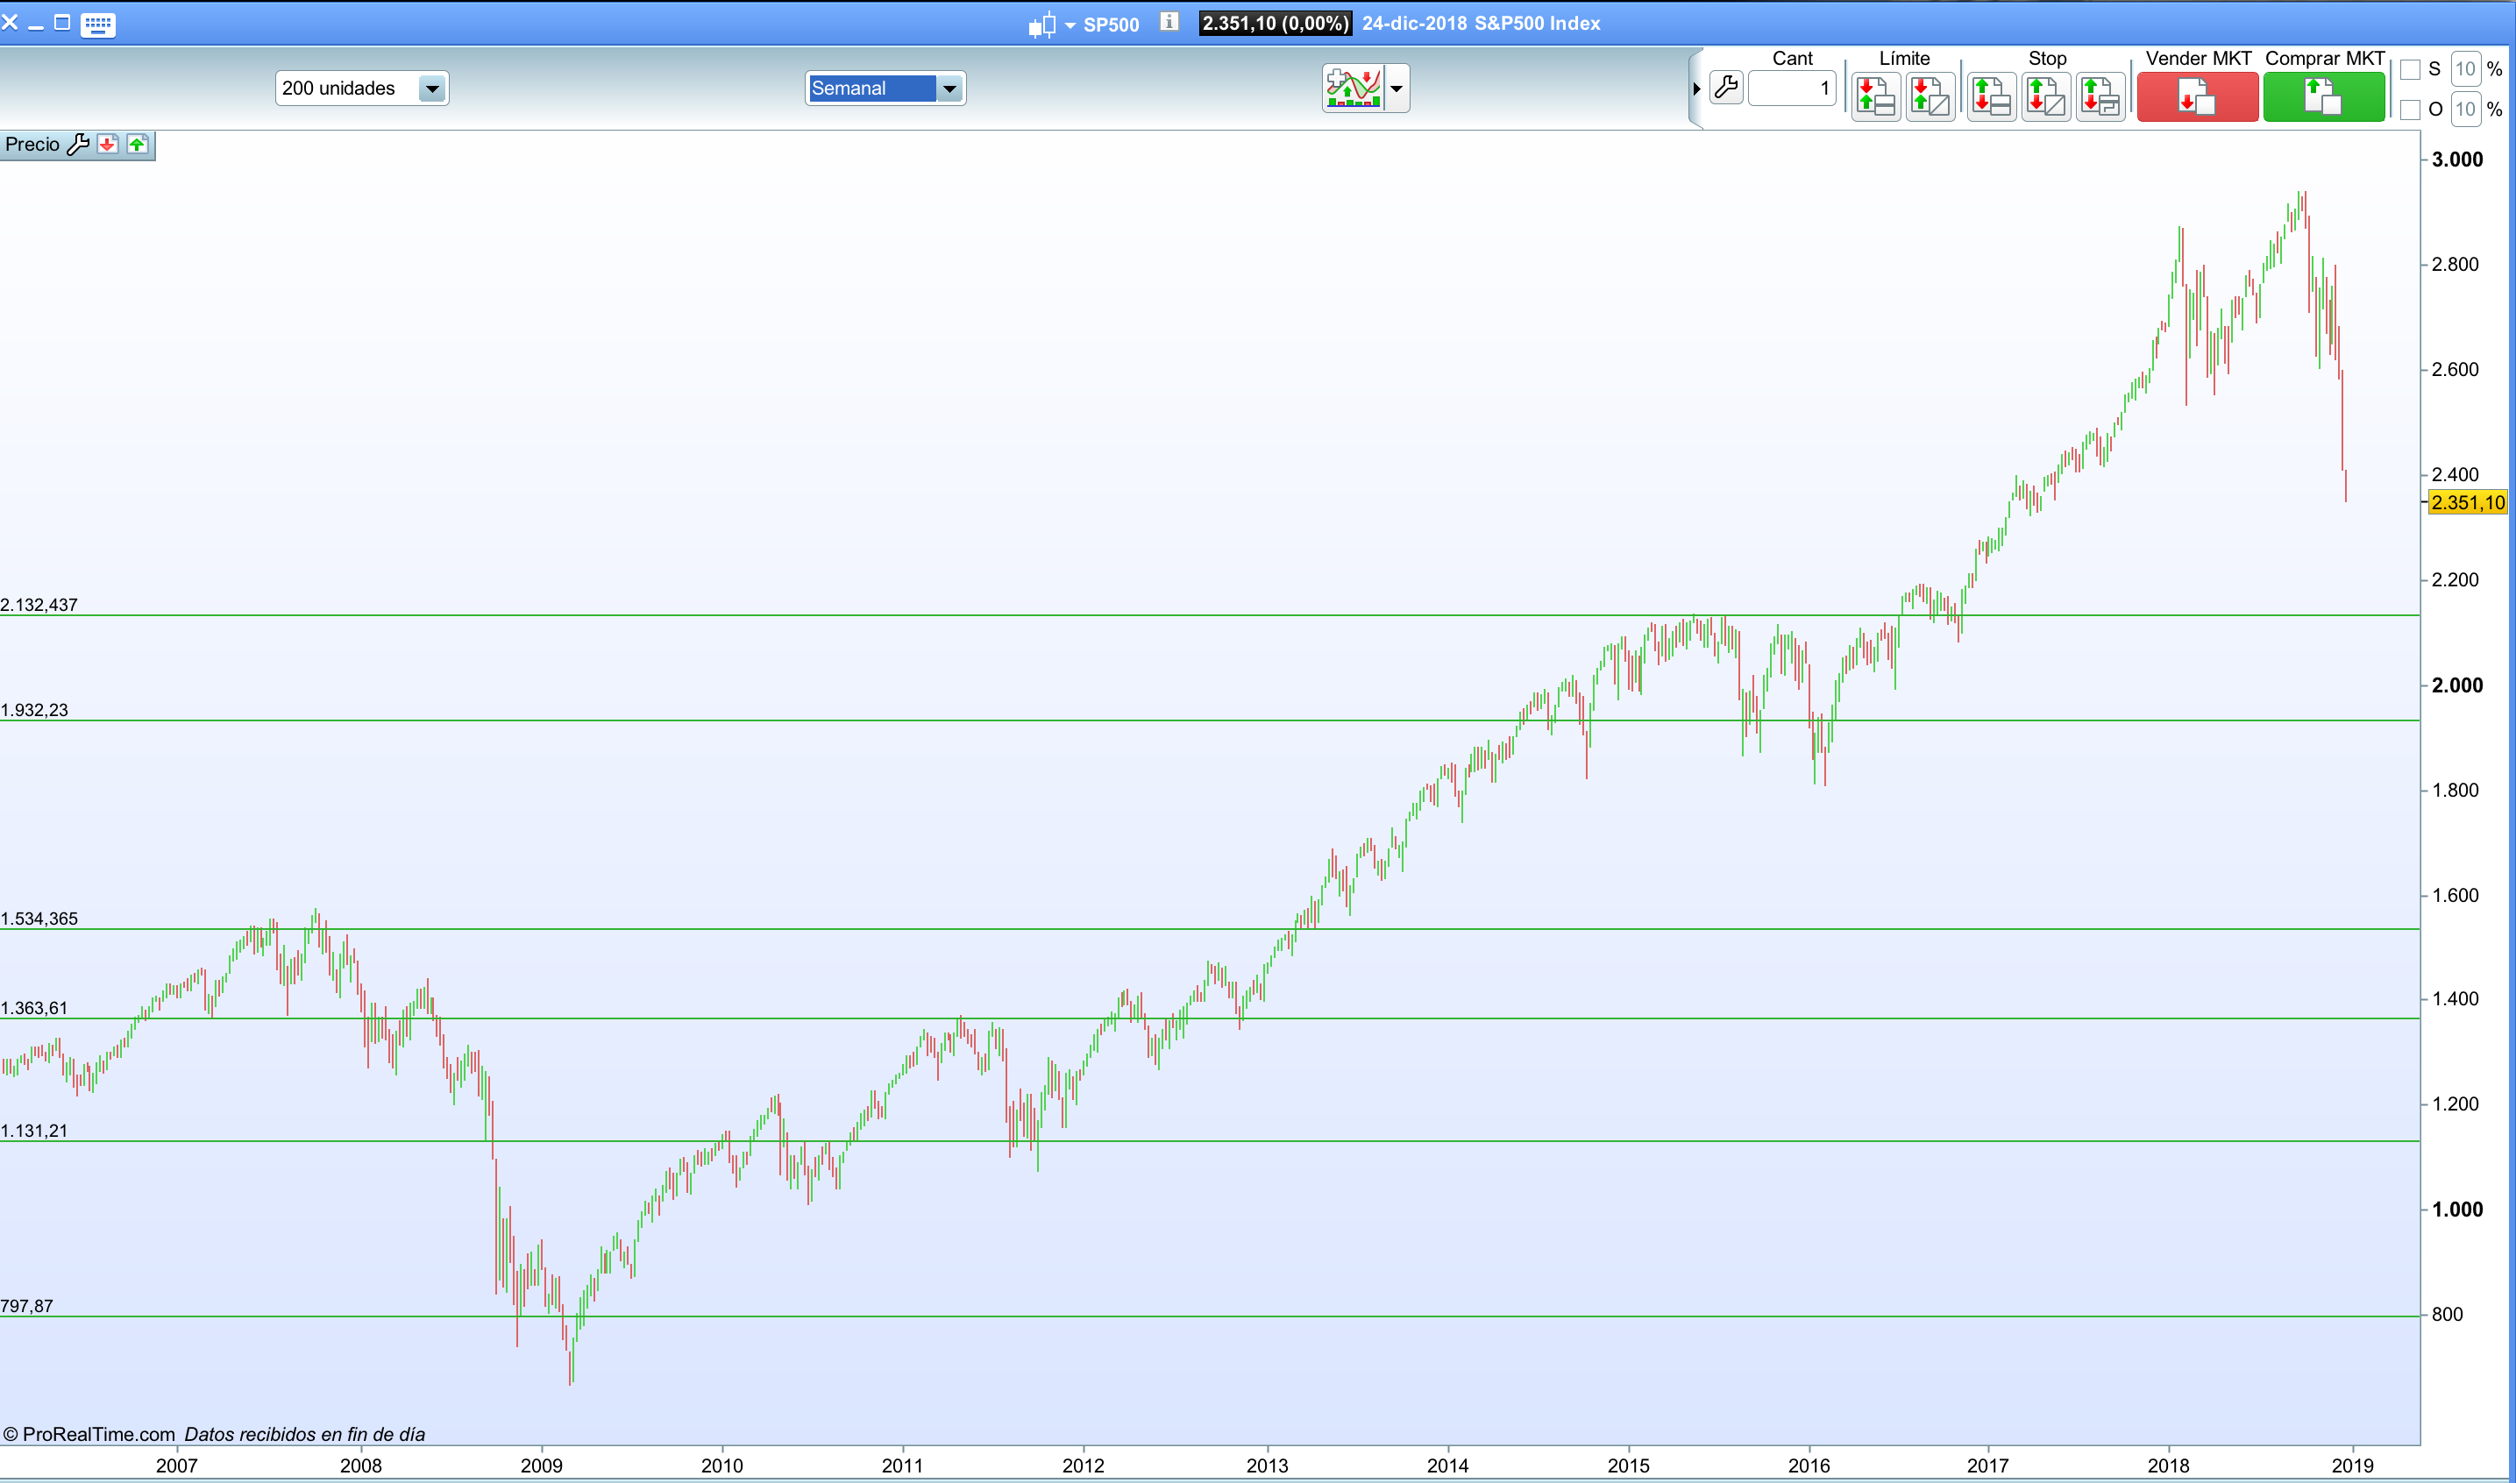Open the chart style dropdown beside SP500
The height and width of the screenshot is (1483, 2516).
click(1070, 25)
